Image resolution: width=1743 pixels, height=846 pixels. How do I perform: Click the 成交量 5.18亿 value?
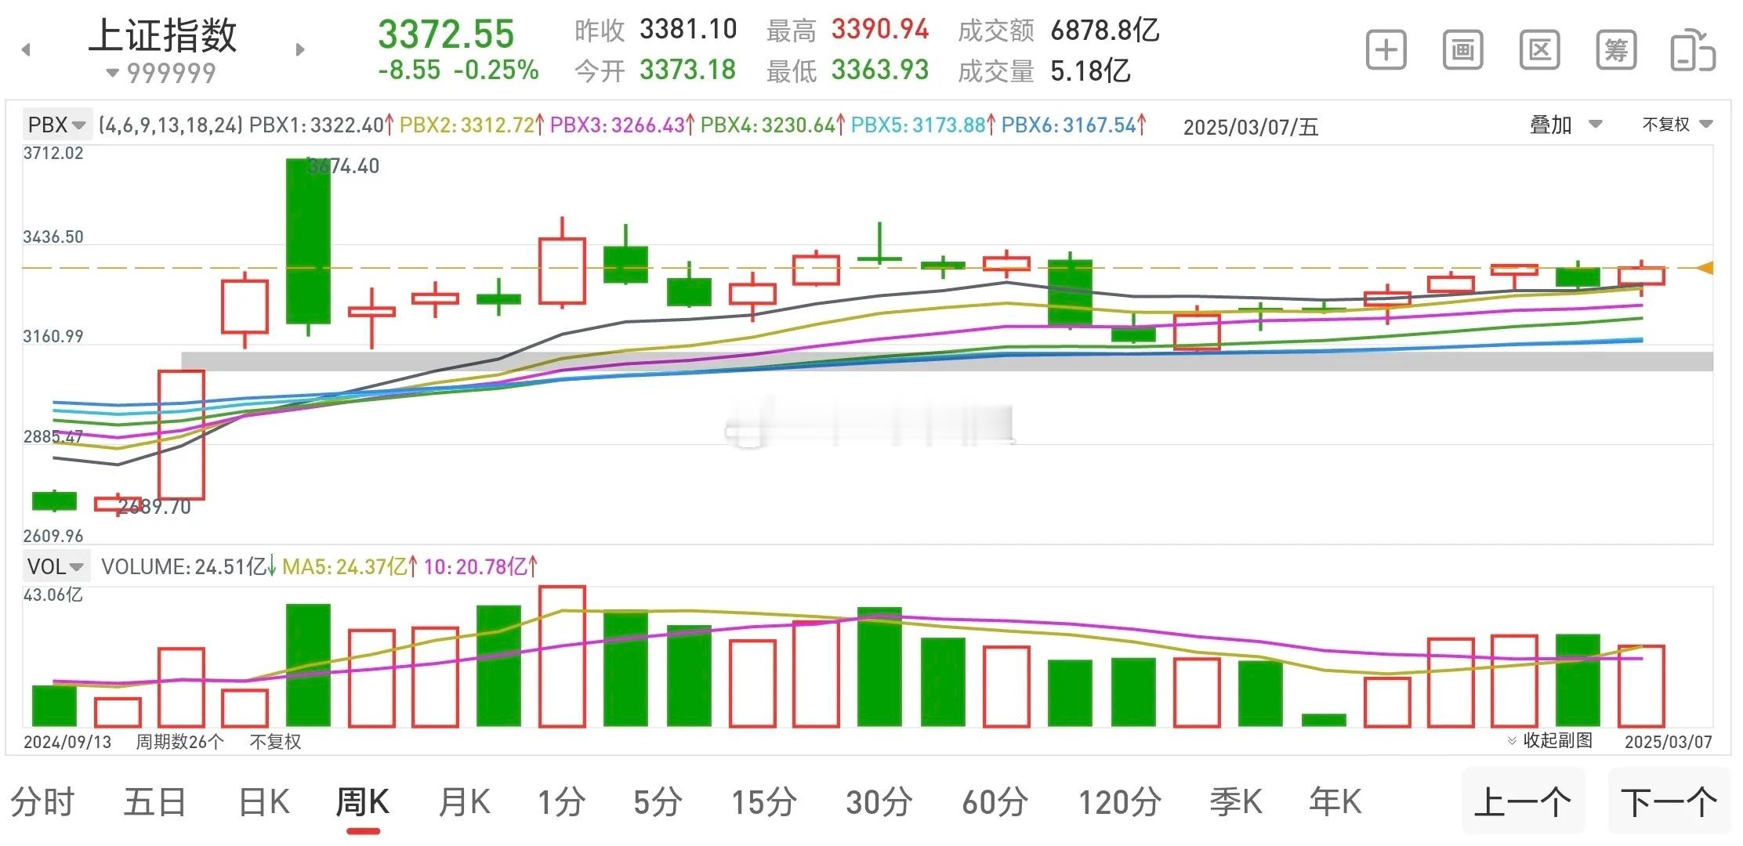pos(1090,71)
